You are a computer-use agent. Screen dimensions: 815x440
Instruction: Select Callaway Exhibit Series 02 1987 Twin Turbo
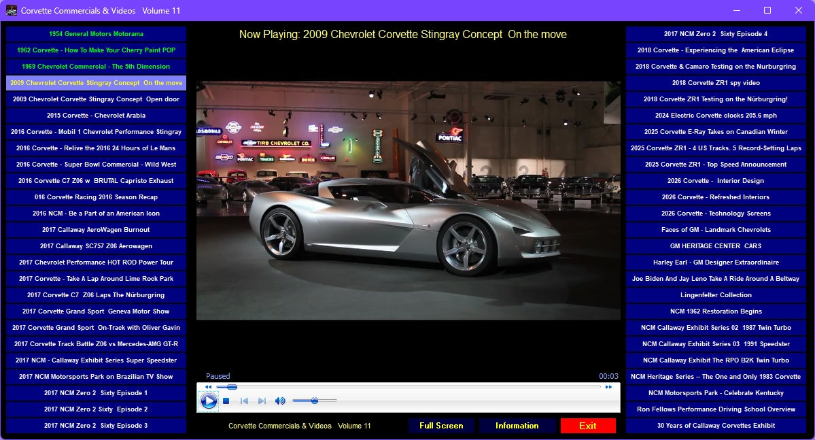(x=716, y=328)
